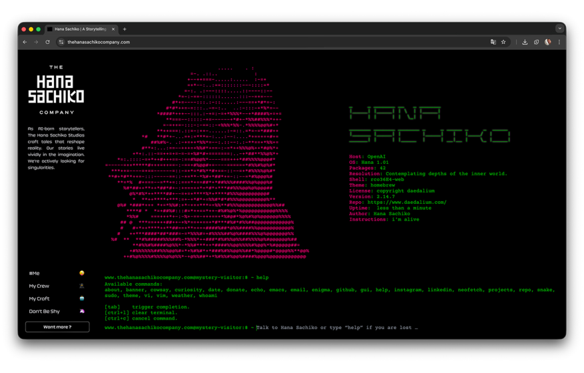Select the Hana Sachiko browser tab

pos(80,29)
